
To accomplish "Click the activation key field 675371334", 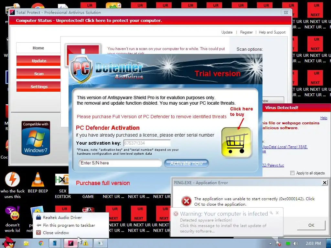I will (x=147, y=143).
